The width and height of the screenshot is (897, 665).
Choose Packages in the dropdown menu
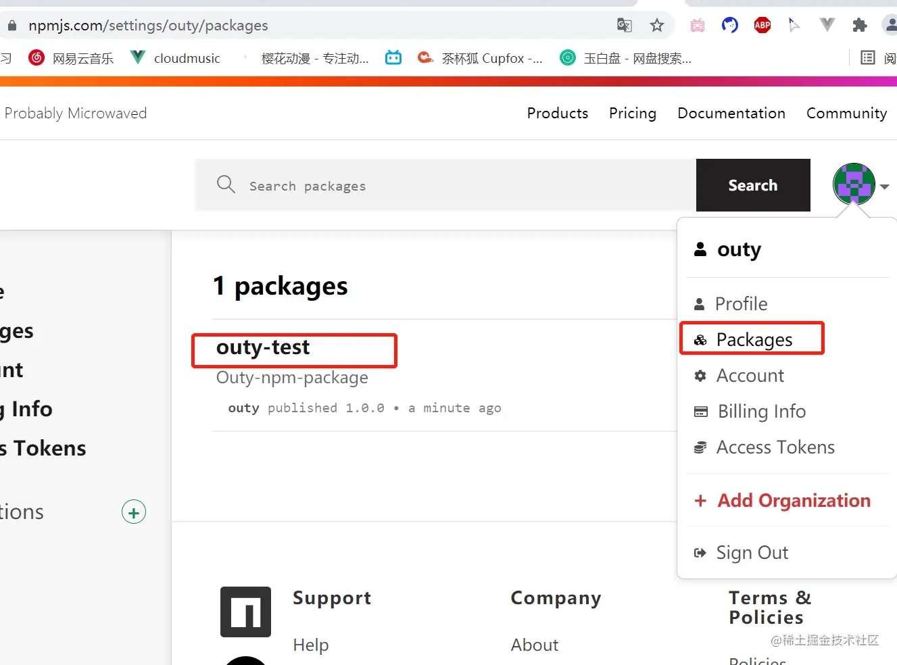(x=754, y=339)
